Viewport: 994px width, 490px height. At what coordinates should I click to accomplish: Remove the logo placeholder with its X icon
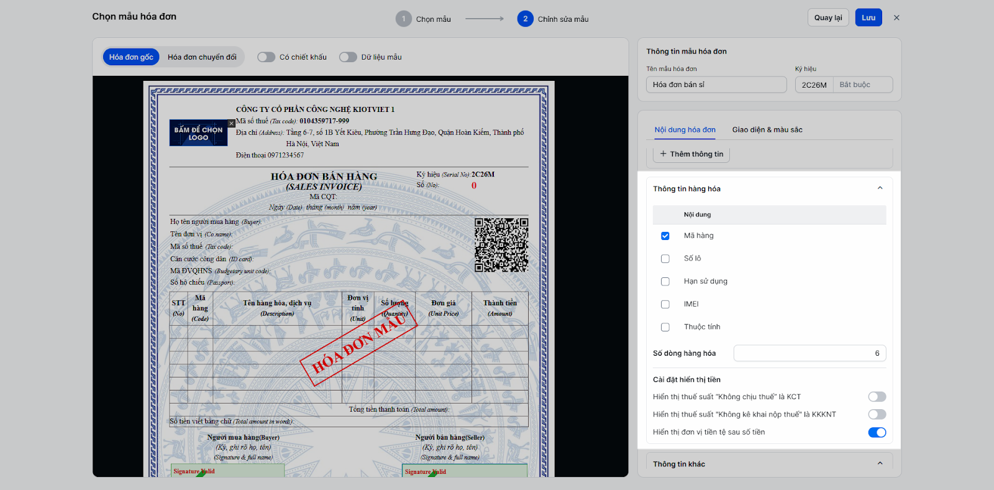point(231,123)
